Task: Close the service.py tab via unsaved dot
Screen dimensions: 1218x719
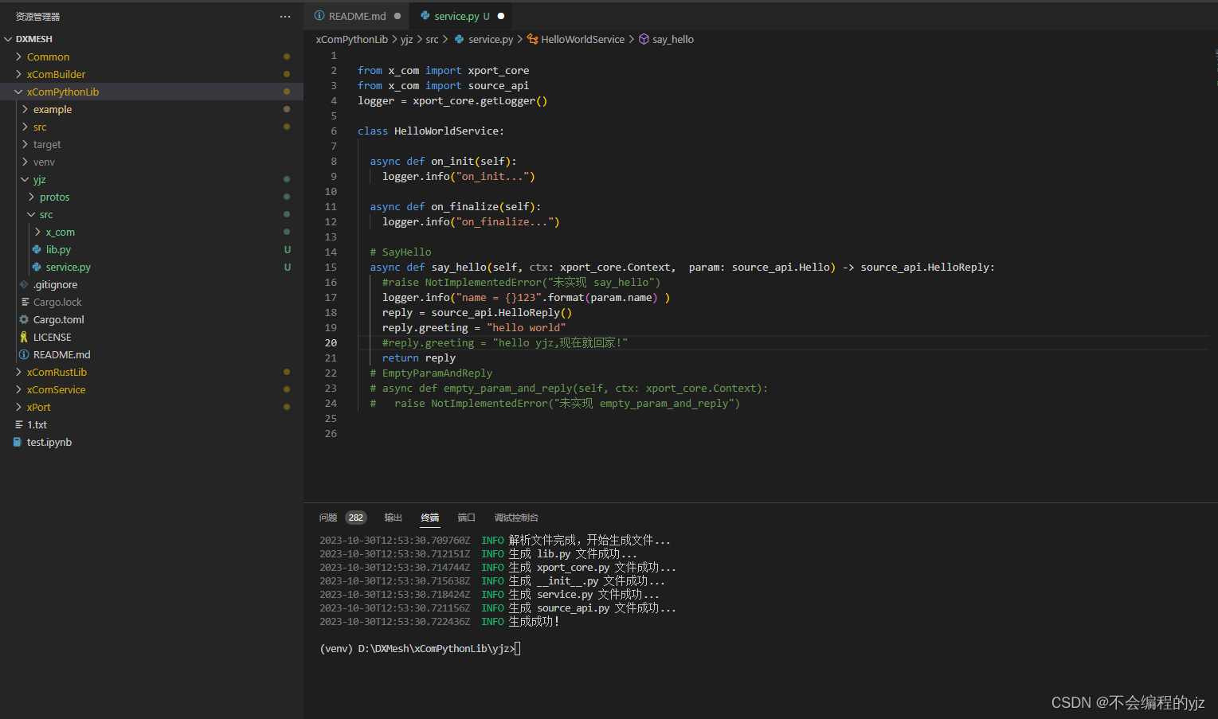Action: [x=501, y=16]
